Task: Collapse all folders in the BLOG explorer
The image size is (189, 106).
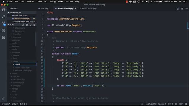Action: tap(34, 25)
